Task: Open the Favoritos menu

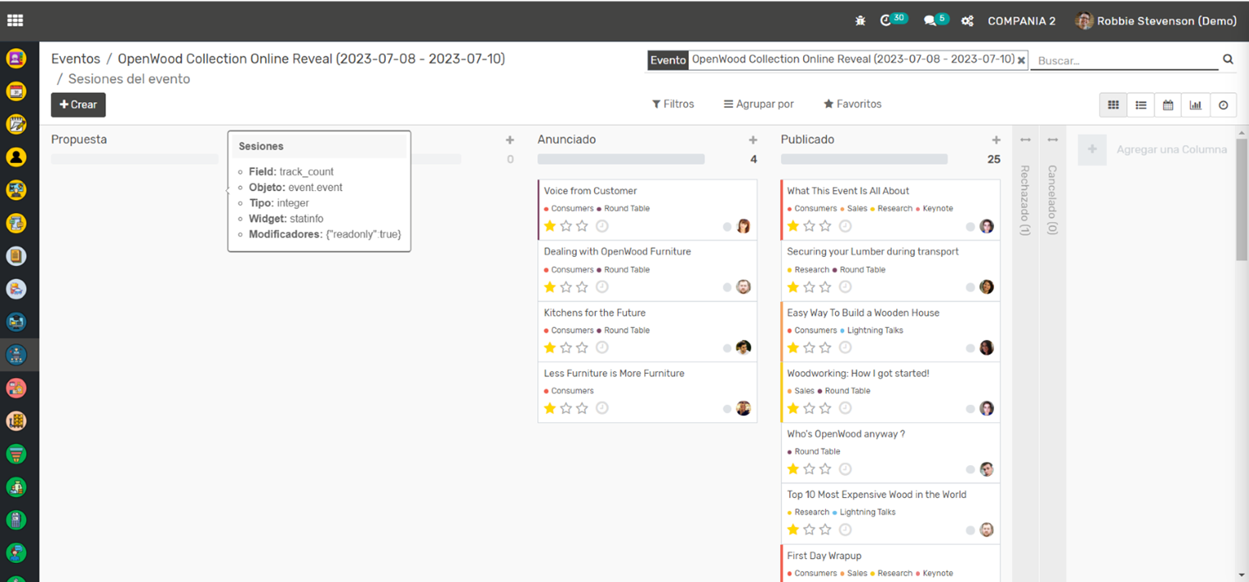Action: [852, 105]
